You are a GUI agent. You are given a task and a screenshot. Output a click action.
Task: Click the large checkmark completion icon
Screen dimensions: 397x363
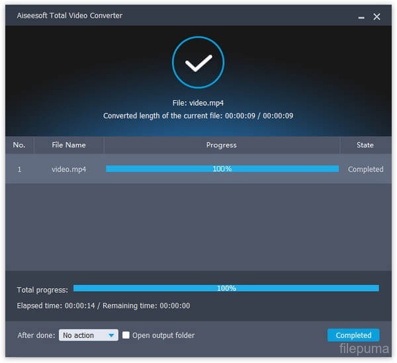click(x=198, y=63)
